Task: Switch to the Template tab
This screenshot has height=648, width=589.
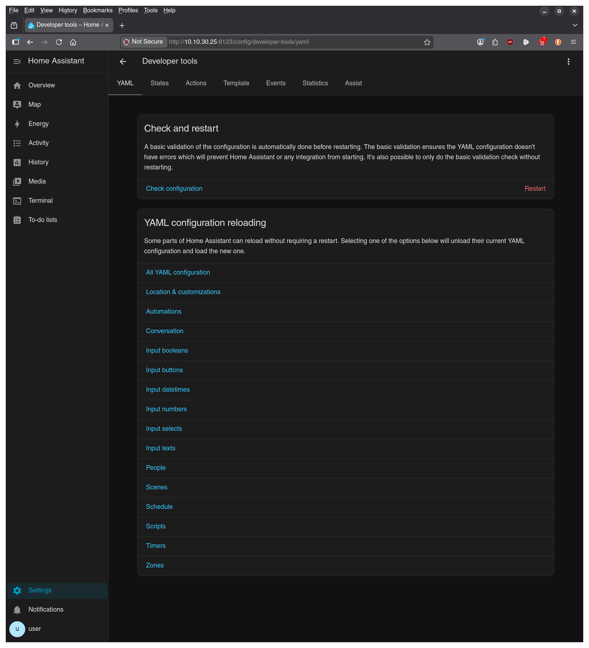Action: pos(236,83)
